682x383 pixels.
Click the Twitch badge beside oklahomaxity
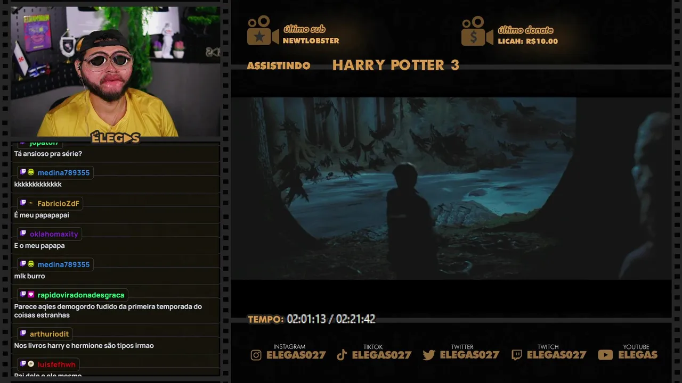(23, 234)
